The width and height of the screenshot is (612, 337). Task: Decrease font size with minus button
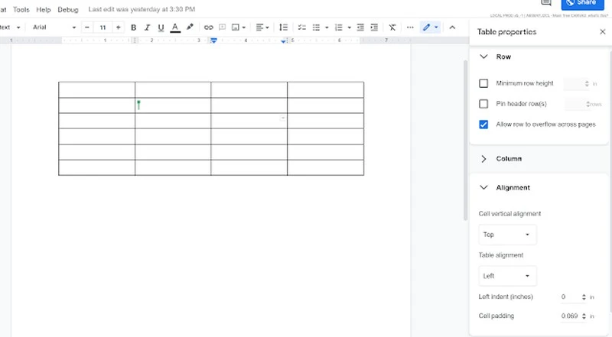tap(87, 28)
